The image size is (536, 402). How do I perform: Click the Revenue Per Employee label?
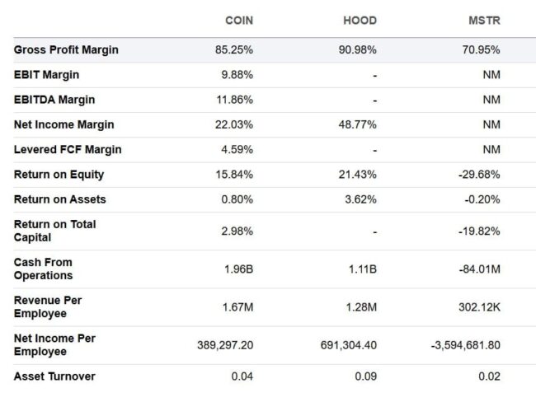(x=48, y=306)
